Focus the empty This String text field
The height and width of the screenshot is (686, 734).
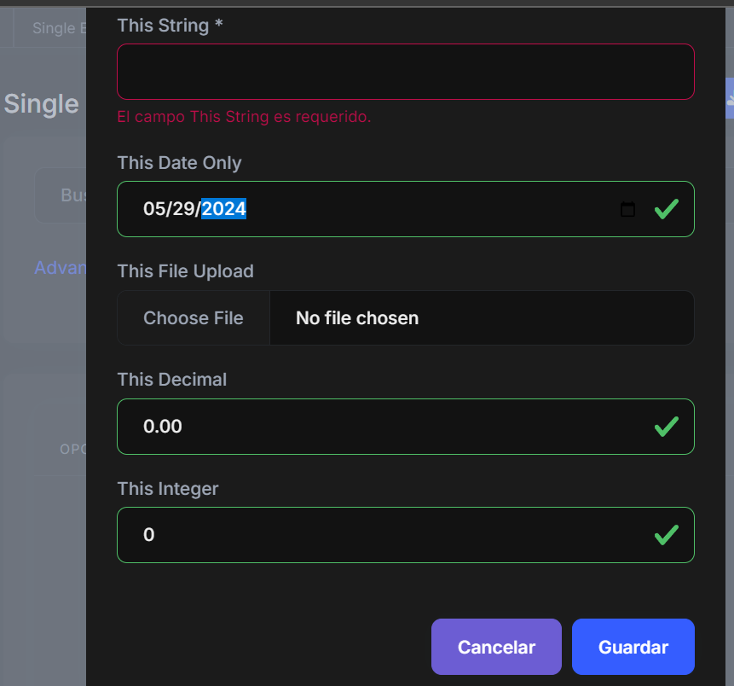tap(405, 72)
